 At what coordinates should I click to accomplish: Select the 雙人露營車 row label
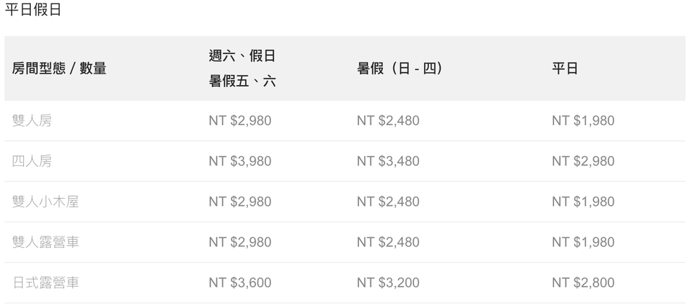click(x=45, y=242)
